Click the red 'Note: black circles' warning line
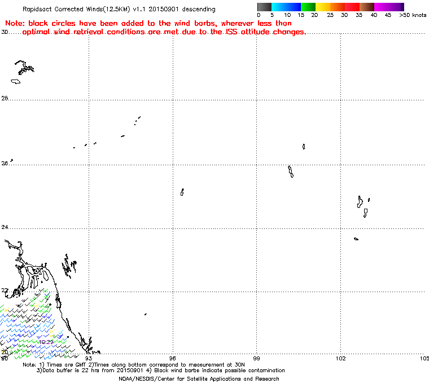The width and height of the screenshot is (429, 388). pyautogui.click(x=148, y=23)
